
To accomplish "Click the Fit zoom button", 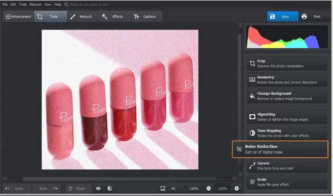I will click(x=173, y=188).
